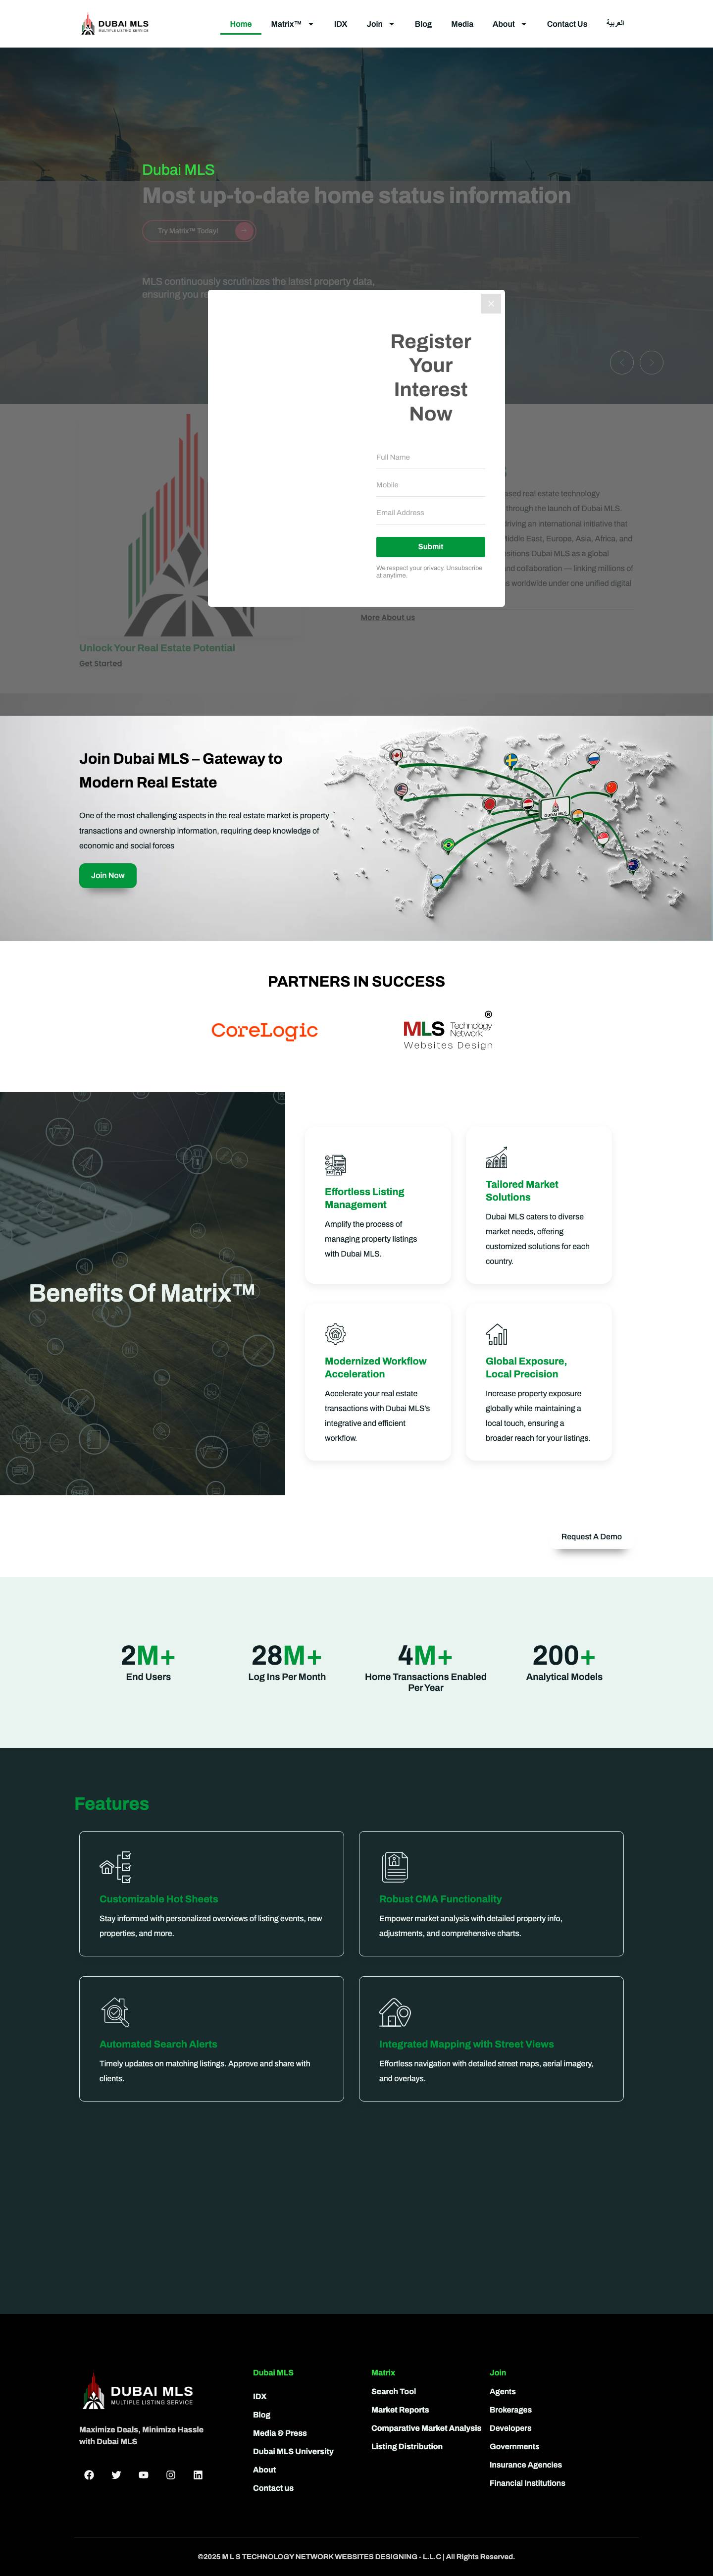The height and width of the screenshot is (2576, 713).
Task: Click the footer Dubai MLS logo
Action: click(x=138, y=2390)
